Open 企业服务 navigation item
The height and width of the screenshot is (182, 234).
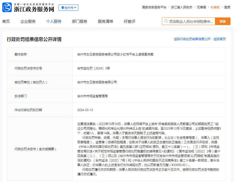point(28,21)
